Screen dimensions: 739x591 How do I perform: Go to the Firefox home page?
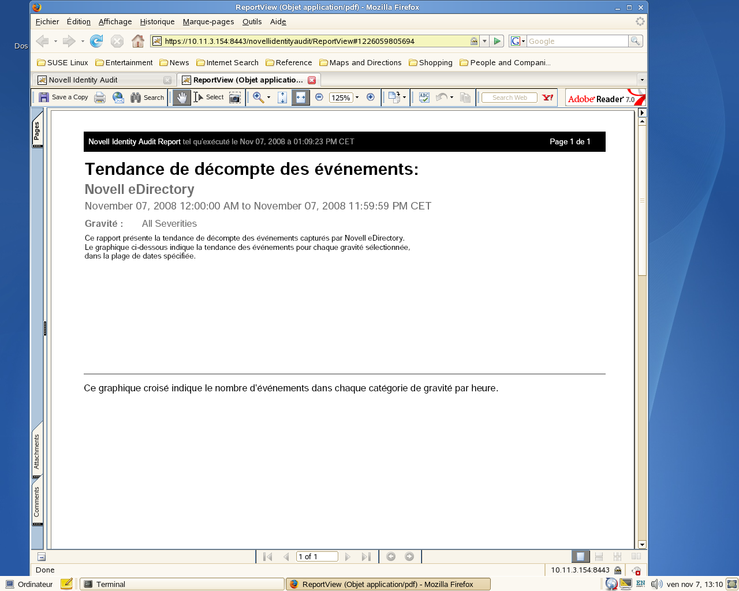(137, 41)
